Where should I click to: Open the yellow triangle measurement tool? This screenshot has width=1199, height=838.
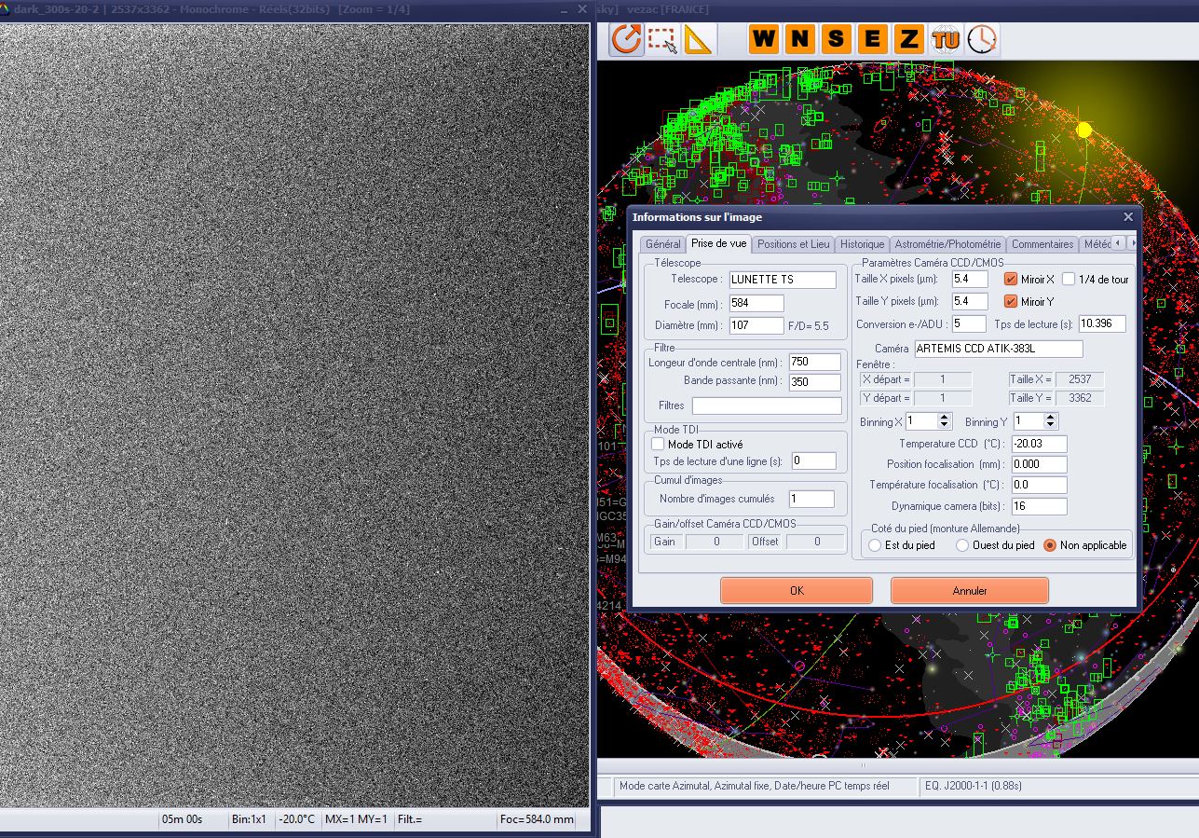click(x=697, y=39)
